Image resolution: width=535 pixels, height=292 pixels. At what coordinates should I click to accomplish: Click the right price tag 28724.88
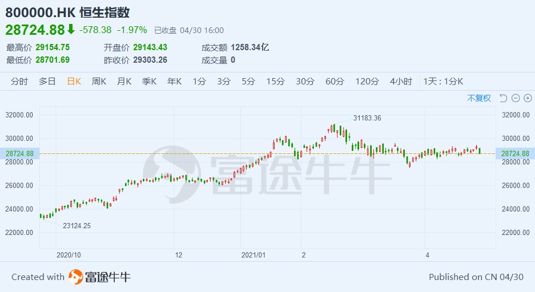click(x=515, y=153)
